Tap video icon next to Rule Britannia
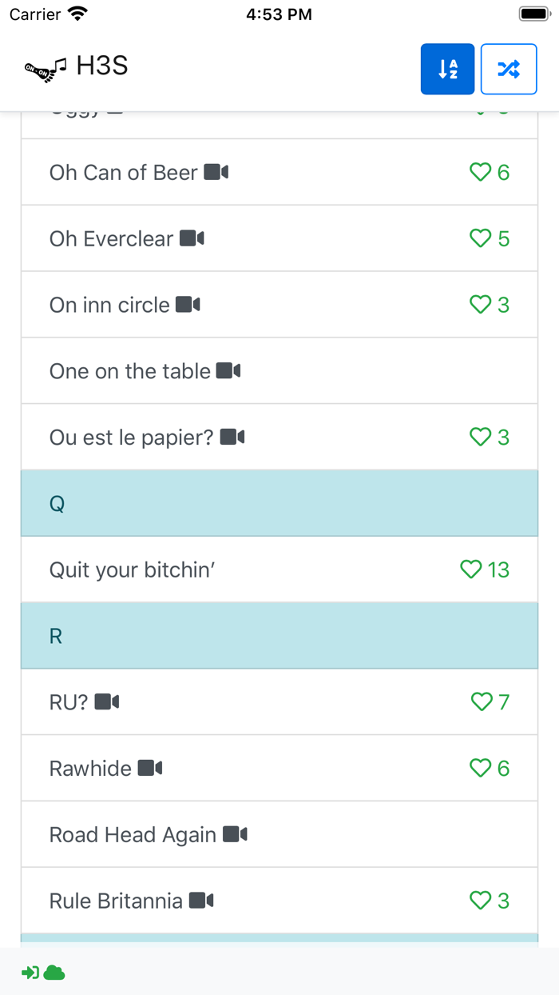Viewport: 559px width, 995px height. [201, 901]
